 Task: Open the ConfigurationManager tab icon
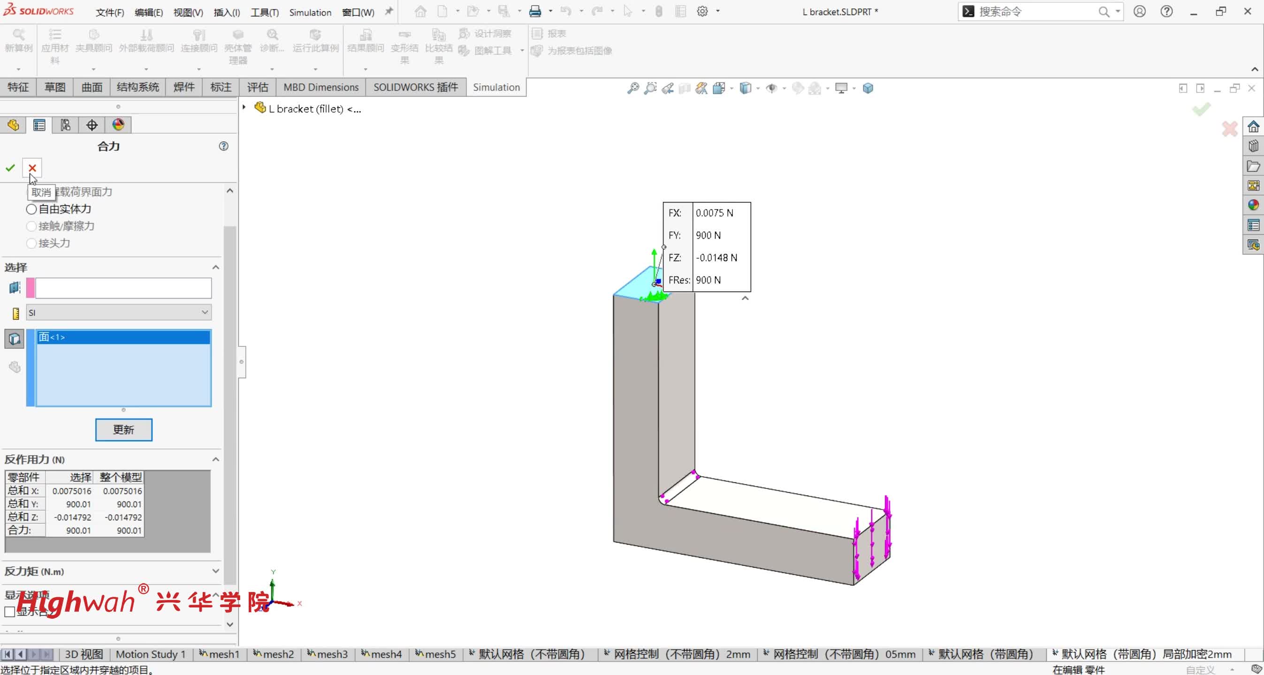click(65, 125)
